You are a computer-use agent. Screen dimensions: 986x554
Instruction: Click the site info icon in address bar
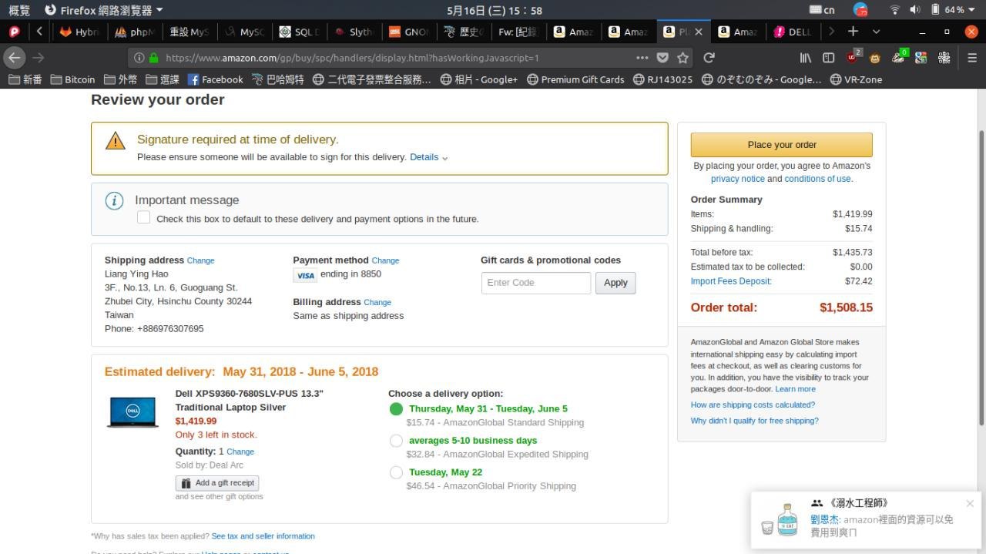(x=139, y=58)
